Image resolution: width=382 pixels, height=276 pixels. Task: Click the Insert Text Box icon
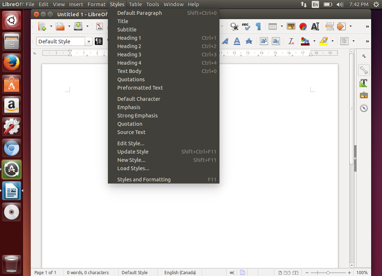point(315,26)
